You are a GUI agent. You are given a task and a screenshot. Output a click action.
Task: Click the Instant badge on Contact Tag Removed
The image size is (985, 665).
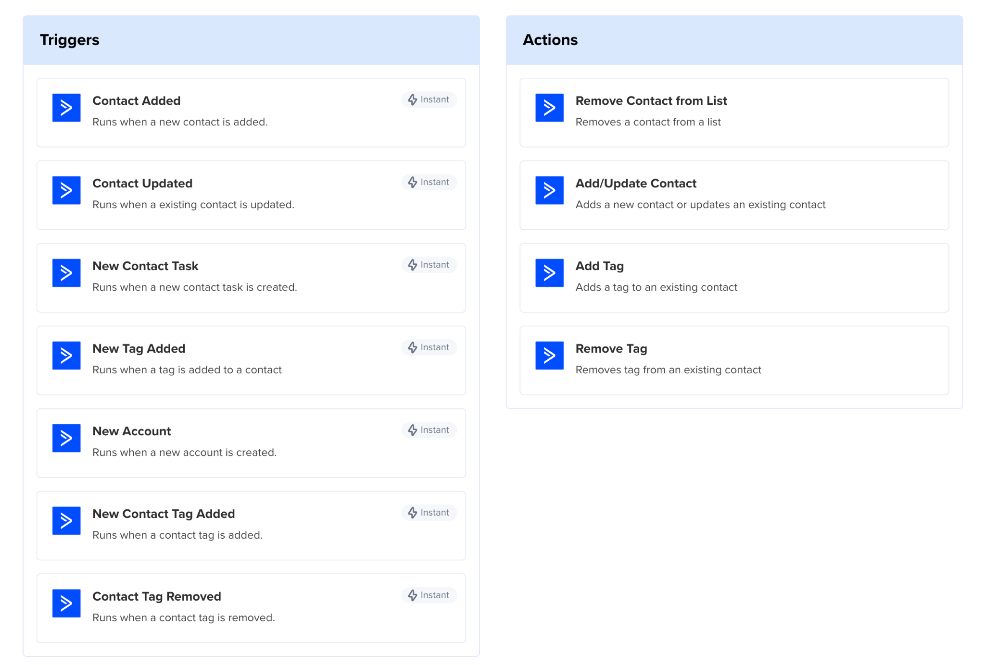pos(429,595)
